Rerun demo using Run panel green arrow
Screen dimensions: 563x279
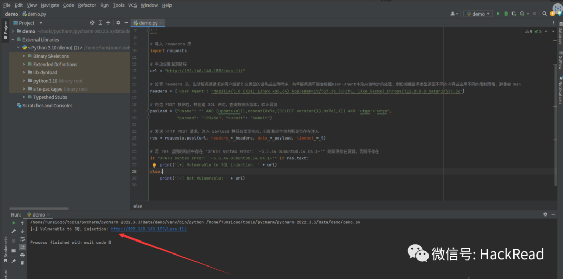[14, 223]
